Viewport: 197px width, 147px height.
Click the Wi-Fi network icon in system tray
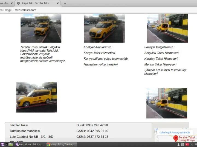196,145
